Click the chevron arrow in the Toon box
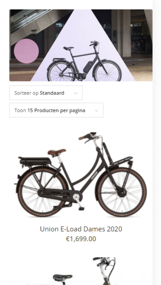161x285 pixels. point(96,111)
